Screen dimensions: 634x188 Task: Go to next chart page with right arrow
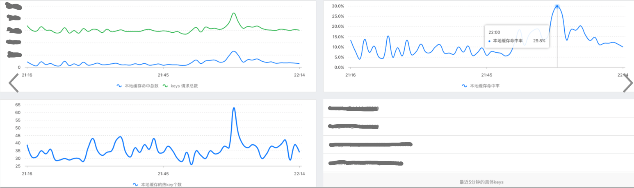click(628, 83)
